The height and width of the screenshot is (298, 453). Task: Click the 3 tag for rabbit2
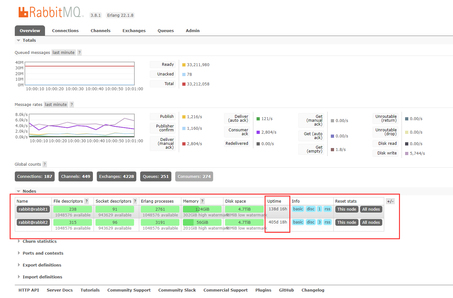(319, 222)
